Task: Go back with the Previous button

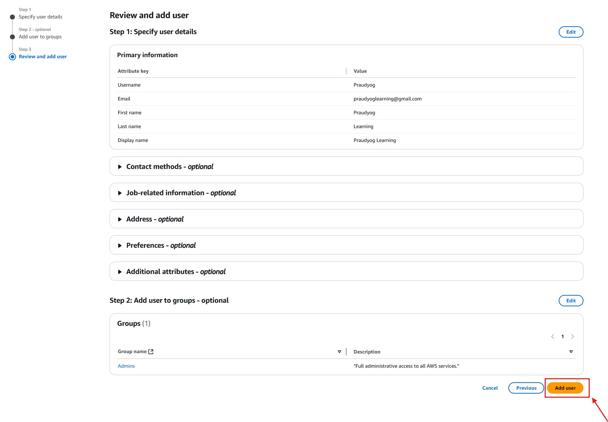Action: coord(526,388)
